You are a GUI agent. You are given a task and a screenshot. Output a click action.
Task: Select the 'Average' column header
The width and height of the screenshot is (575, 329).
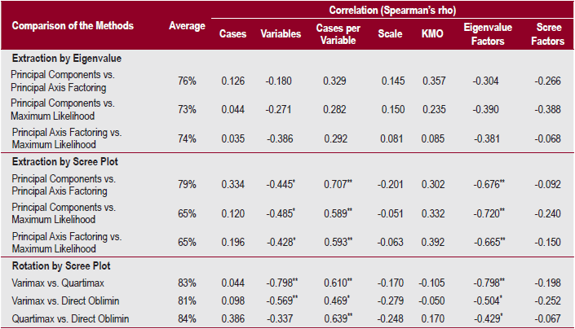click(187, 26)
